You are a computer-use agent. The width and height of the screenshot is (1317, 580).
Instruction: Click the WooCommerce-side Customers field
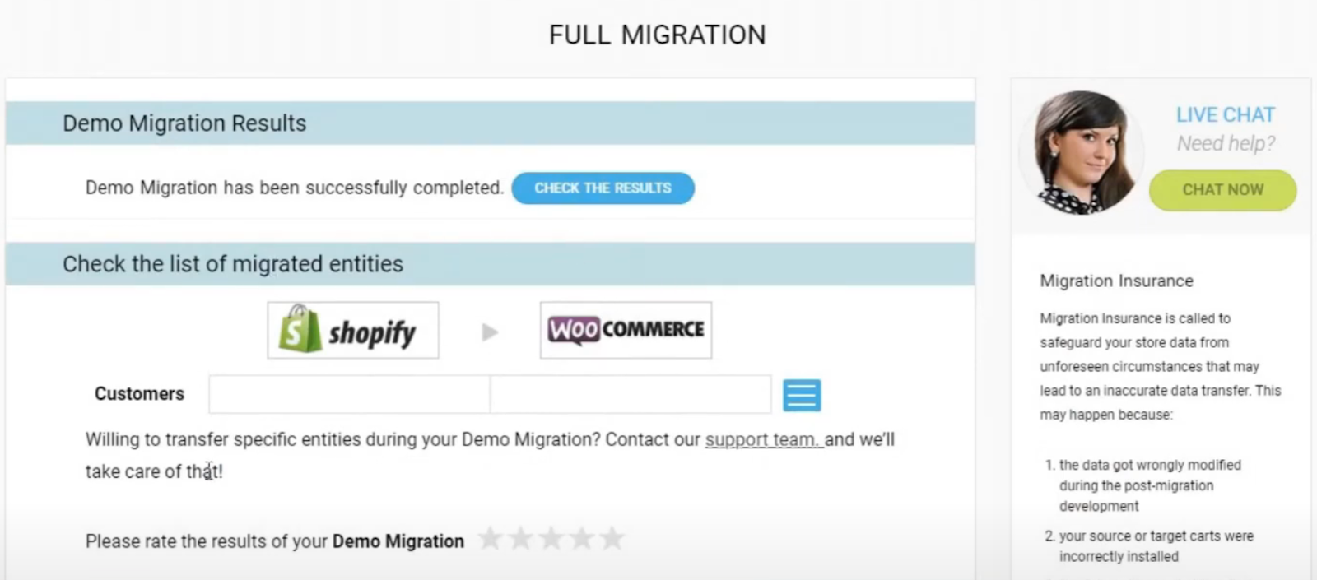[631, 394]
